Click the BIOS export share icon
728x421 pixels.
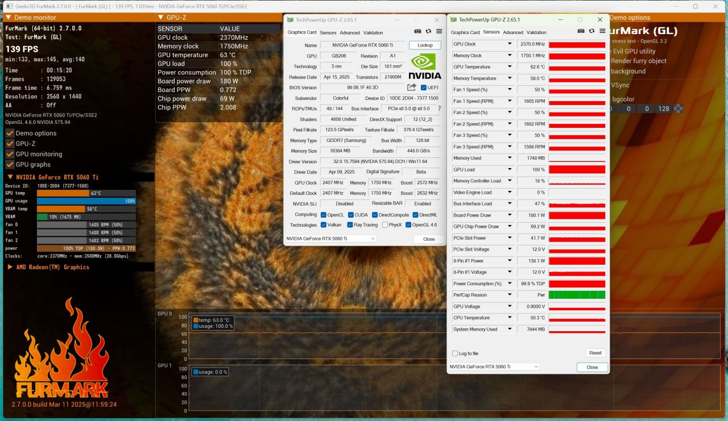tap(412, 87)
